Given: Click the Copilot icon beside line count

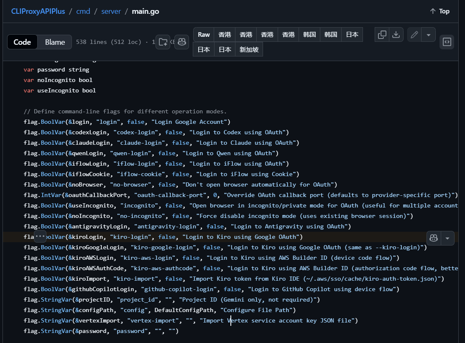Looking at the screenshot, I should [182, 42].
